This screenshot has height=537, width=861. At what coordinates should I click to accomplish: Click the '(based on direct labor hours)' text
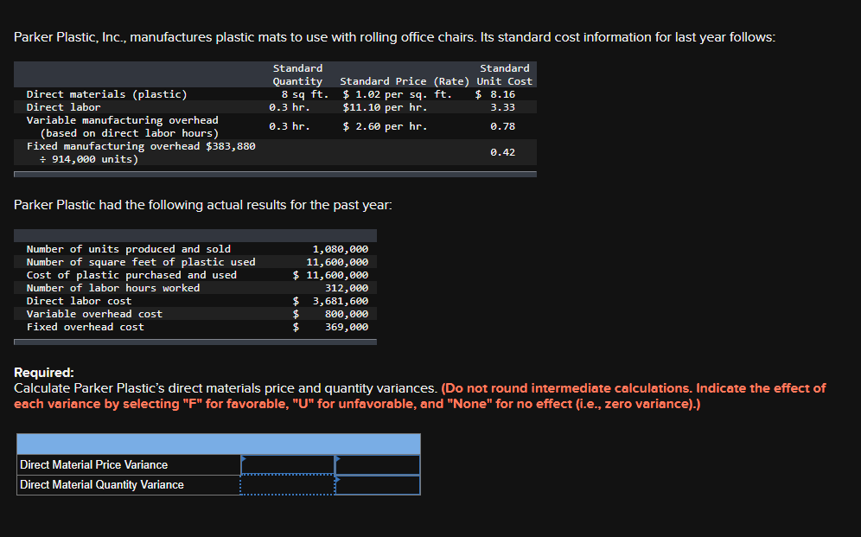[x=129, y=133]
